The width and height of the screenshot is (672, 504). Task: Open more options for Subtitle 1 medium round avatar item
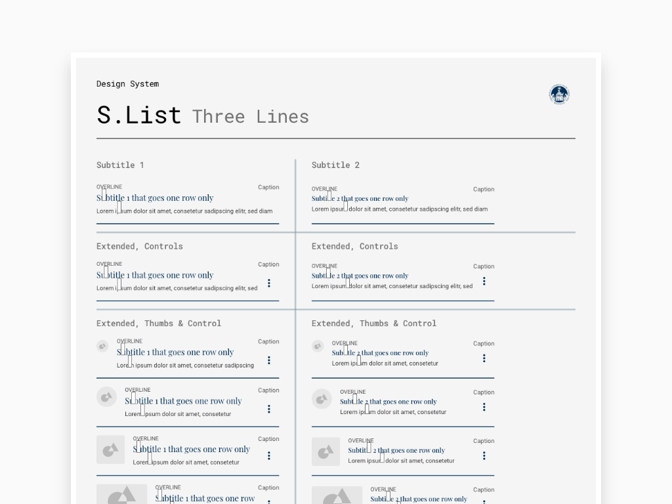tap(269, 409)
